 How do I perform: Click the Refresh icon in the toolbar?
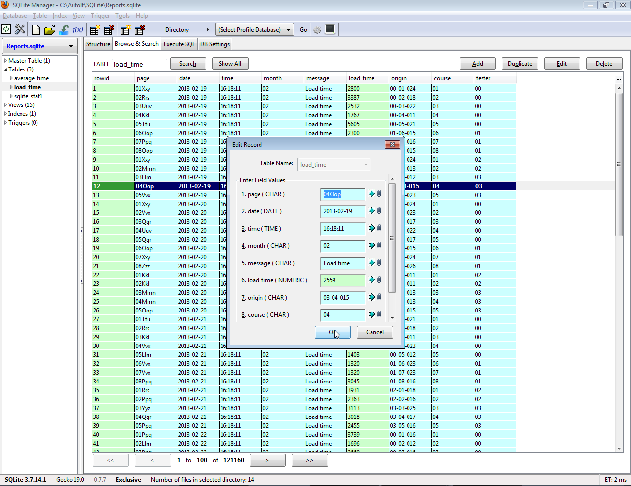[6, 30]
